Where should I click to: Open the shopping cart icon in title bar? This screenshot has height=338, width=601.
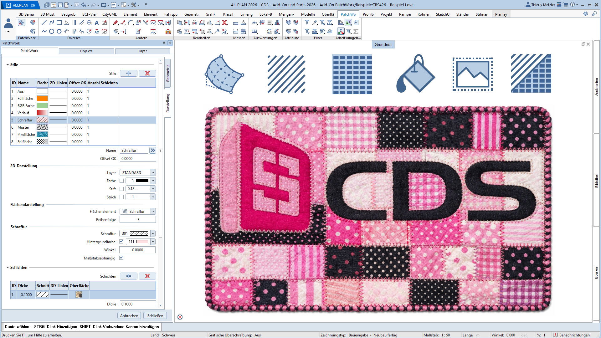[x=566, y=5]
